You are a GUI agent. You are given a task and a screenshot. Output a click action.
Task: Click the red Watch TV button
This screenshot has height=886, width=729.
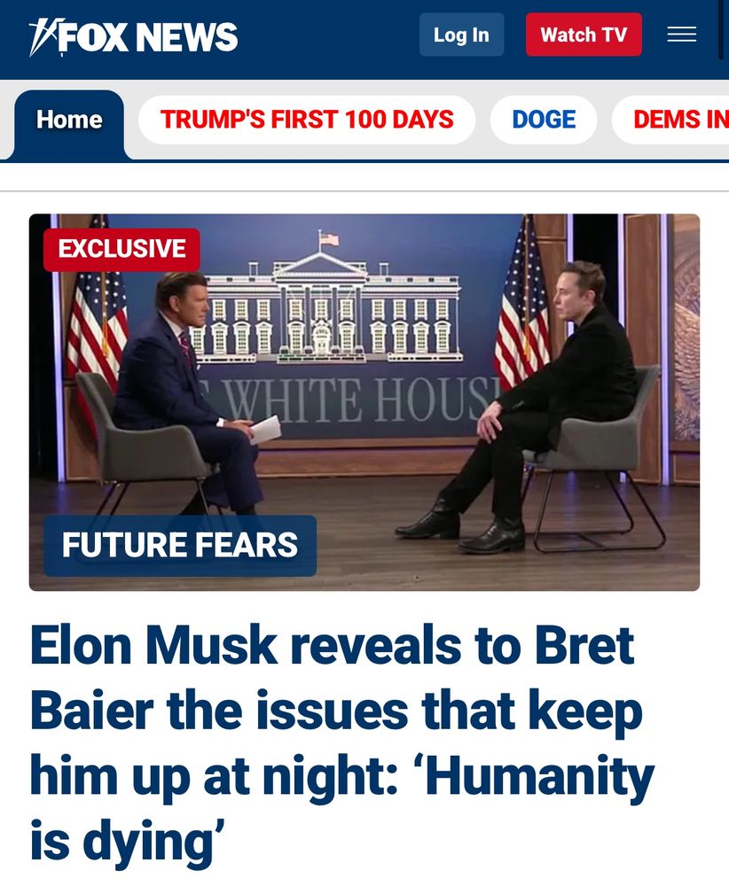click(x=584, y=35)
